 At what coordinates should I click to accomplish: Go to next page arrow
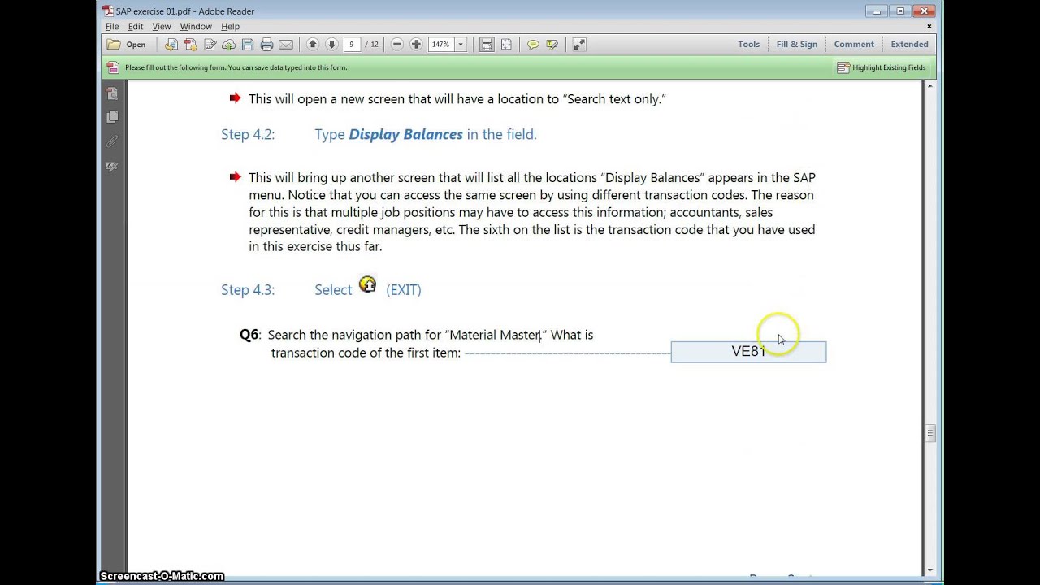pos(331,45)
